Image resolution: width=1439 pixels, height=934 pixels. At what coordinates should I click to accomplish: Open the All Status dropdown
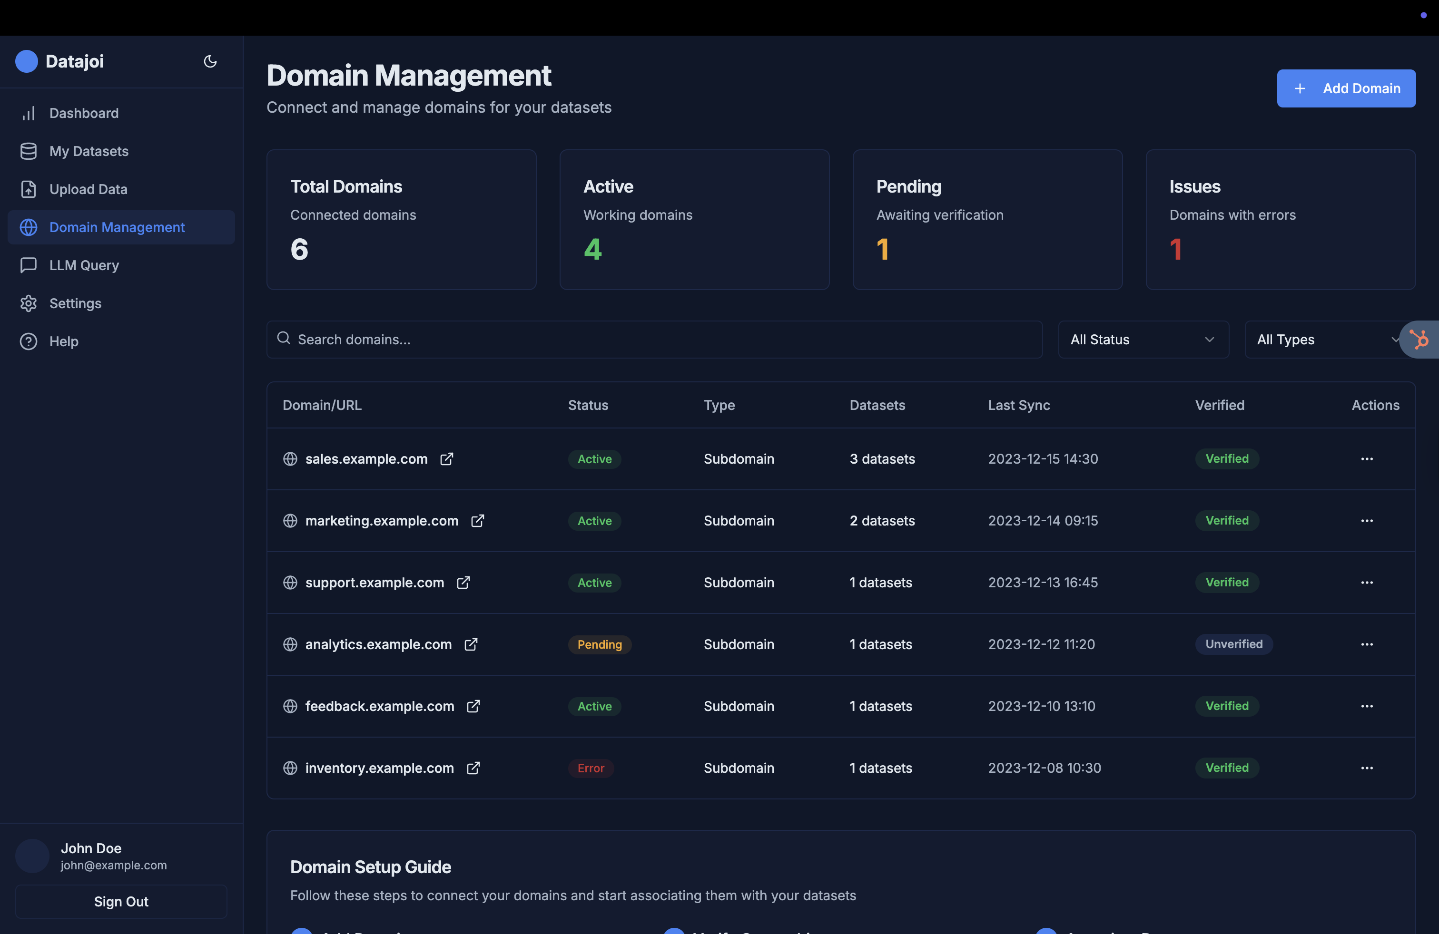coord(1143,340)
